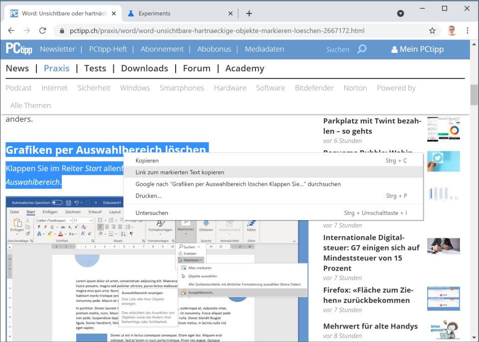Viewport: 479px width, 342px height.
Task: Open Internationale Digitalsteuer G7 article
Action: click(x=371, y=253)
